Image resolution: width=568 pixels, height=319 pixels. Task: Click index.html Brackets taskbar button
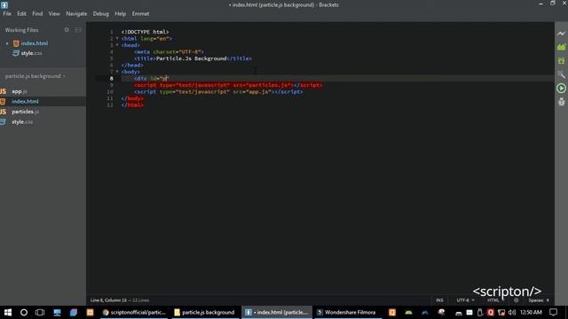click(x=277, y=312)
